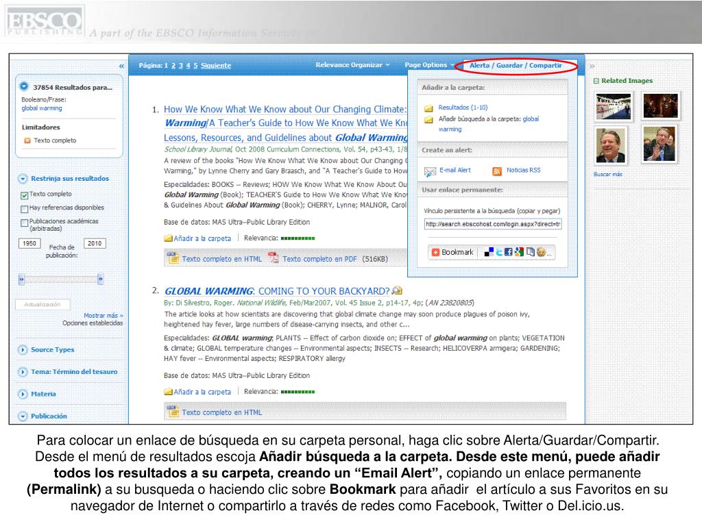Expand the right panel using the » icon
Image resolution: width=702 pixels, height=526 pixels.
pos(592,66)
